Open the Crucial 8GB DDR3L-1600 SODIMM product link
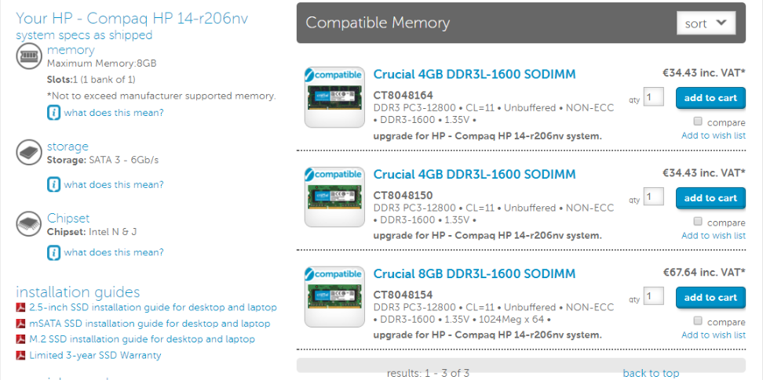Image resolution: width=763 pixels, height=380 pixels. click(x=474, y=273)
